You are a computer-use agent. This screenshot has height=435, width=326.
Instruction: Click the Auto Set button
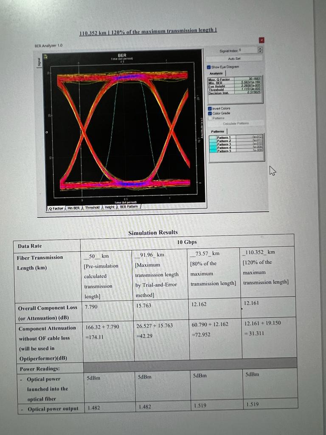[x=234, y=59]
